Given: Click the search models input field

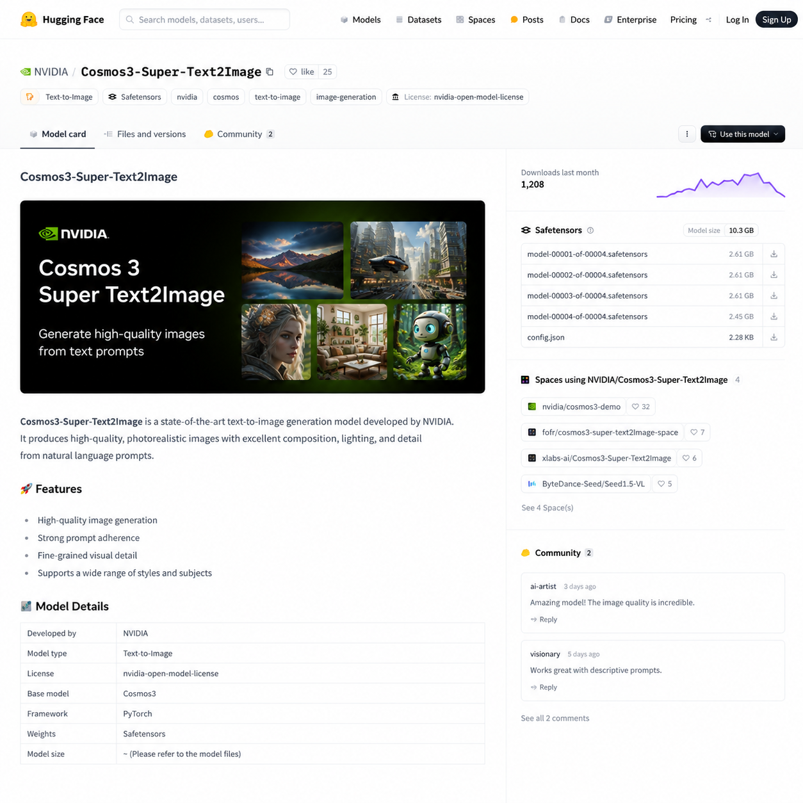Looking at the screenshot, I should [x=204, y=20].
